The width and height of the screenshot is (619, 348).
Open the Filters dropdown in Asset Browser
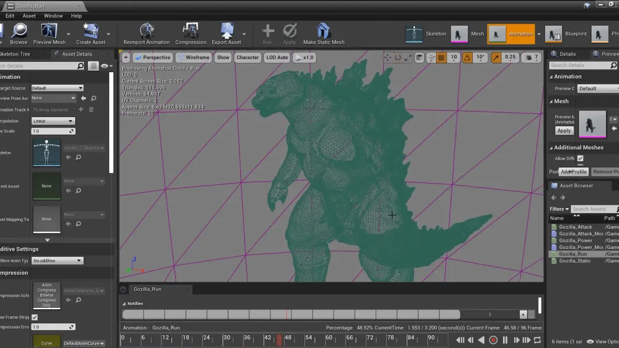click(x=559, y=209)
